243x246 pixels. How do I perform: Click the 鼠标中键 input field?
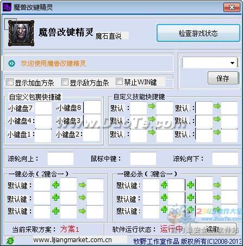pos(143,159)
